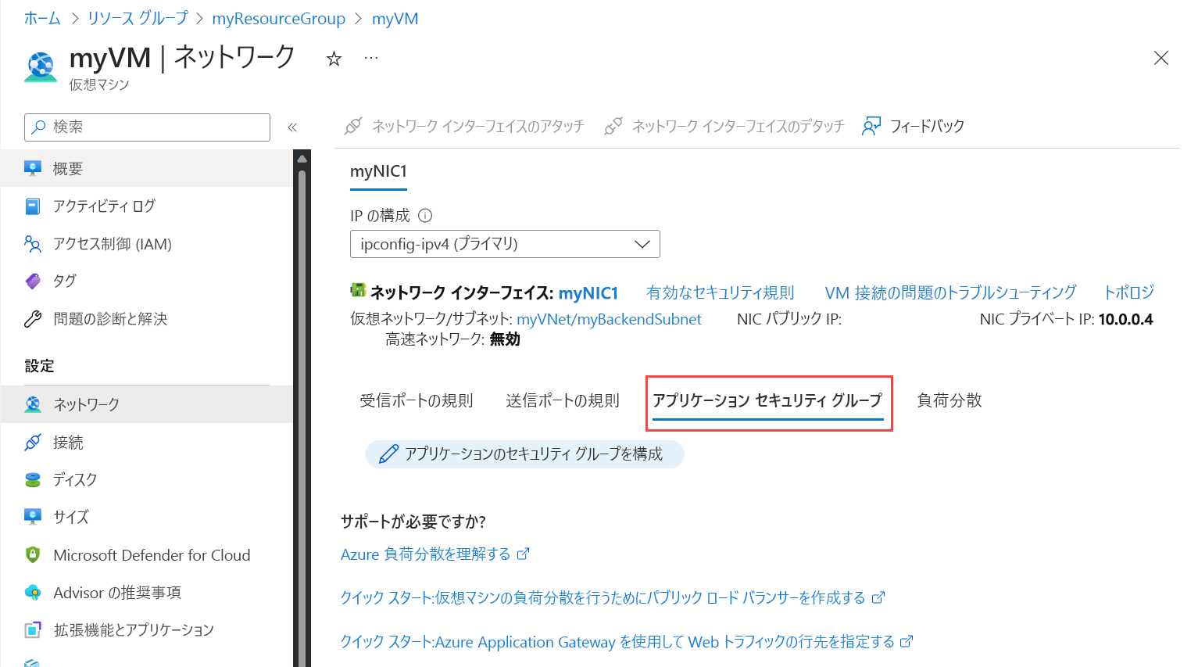Open Microsoft Defender for Cloud

(152, 554)
